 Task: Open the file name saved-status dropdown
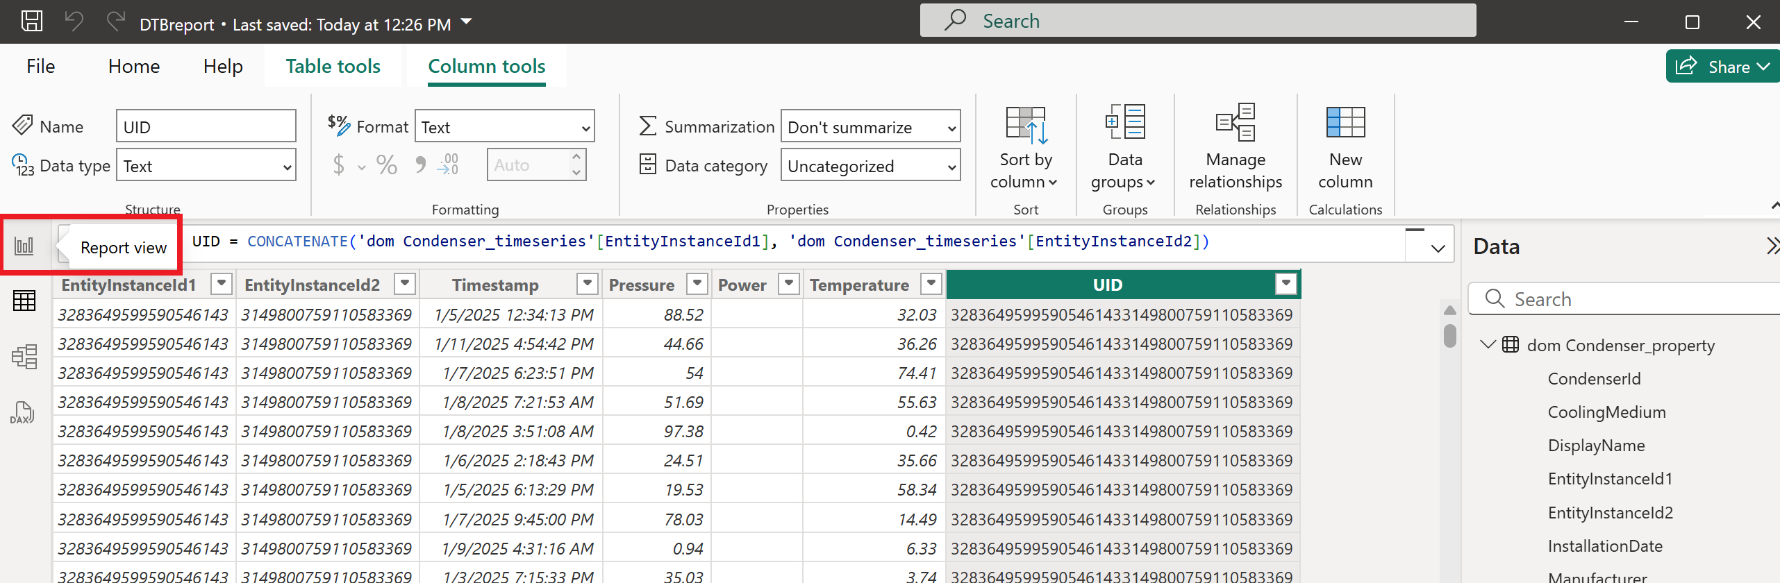[x=467, y=22]
